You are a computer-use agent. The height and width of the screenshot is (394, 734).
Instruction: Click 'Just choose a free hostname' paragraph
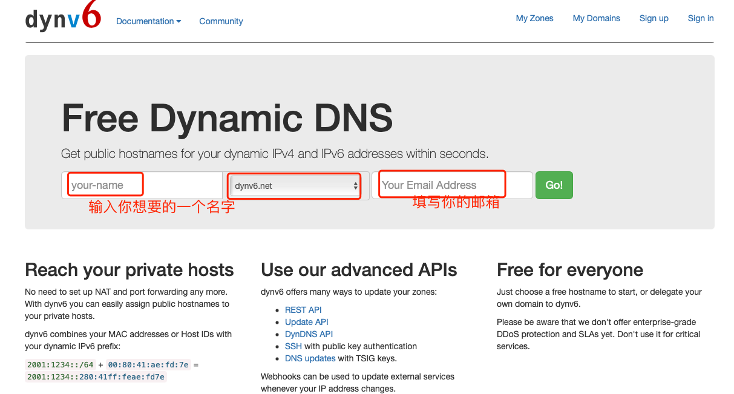coord(599,298)
